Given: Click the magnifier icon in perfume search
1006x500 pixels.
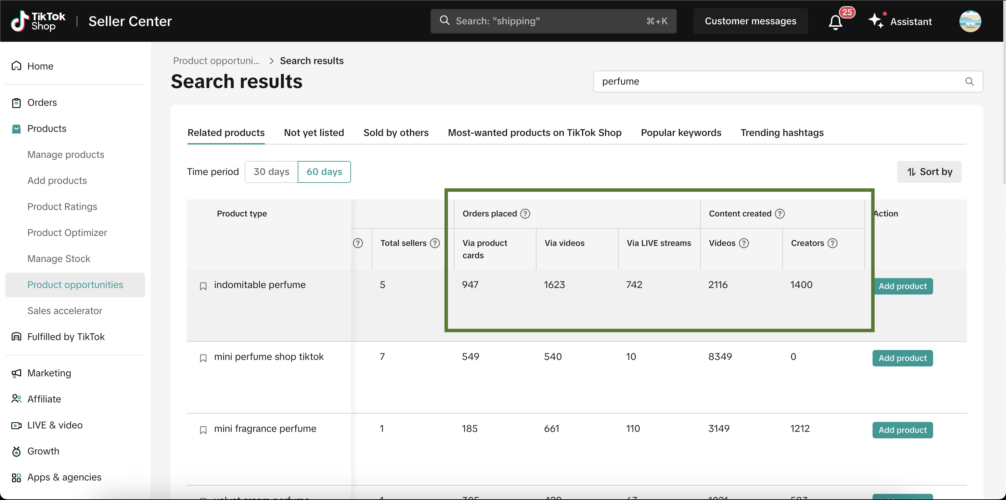Looking at the screenshot, I should coord(969,81).
